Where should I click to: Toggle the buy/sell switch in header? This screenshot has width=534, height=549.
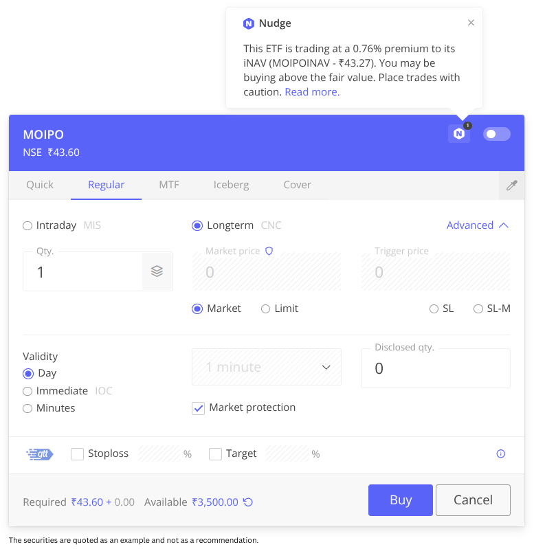[496, 134]
